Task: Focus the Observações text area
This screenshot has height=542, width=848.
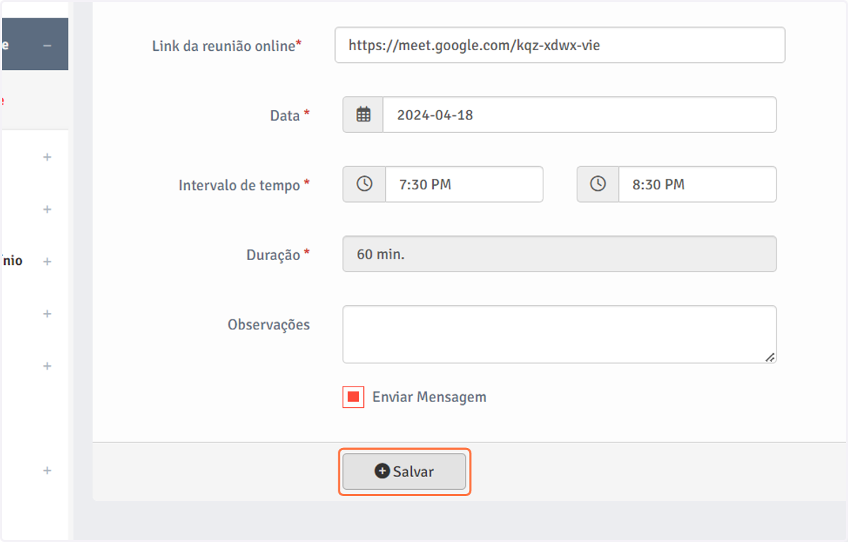Action: point(560,334)
